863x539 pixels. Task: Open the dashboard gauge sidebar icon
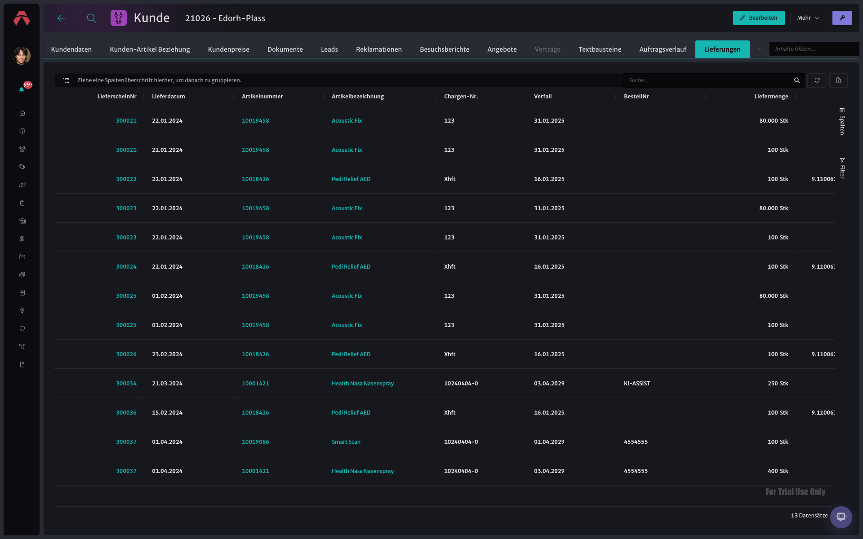(x=22, y=131)
